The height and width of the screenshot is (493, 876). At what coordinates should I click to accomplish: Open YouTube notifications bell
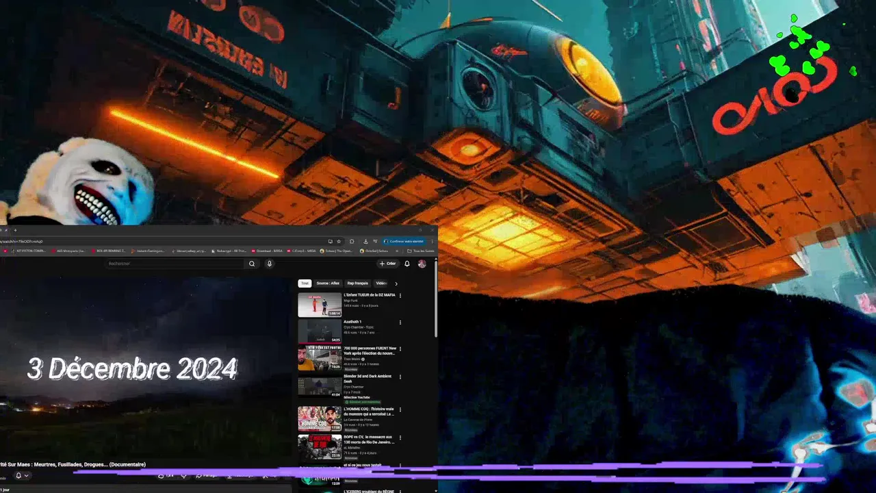407,264
